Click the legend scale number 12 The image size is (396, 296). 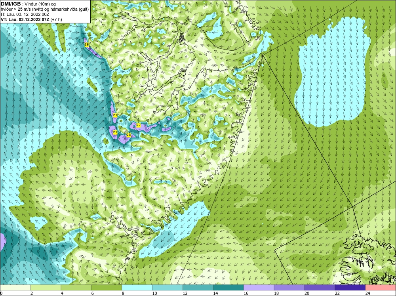(185, 293)
